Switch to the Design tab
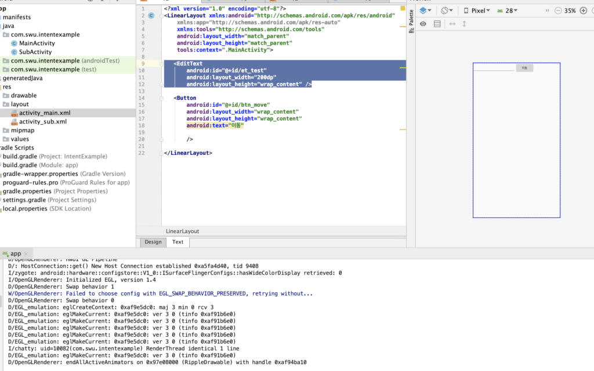Screen dimensions: 594x371 pyautogui.click(x=153, y=242)
